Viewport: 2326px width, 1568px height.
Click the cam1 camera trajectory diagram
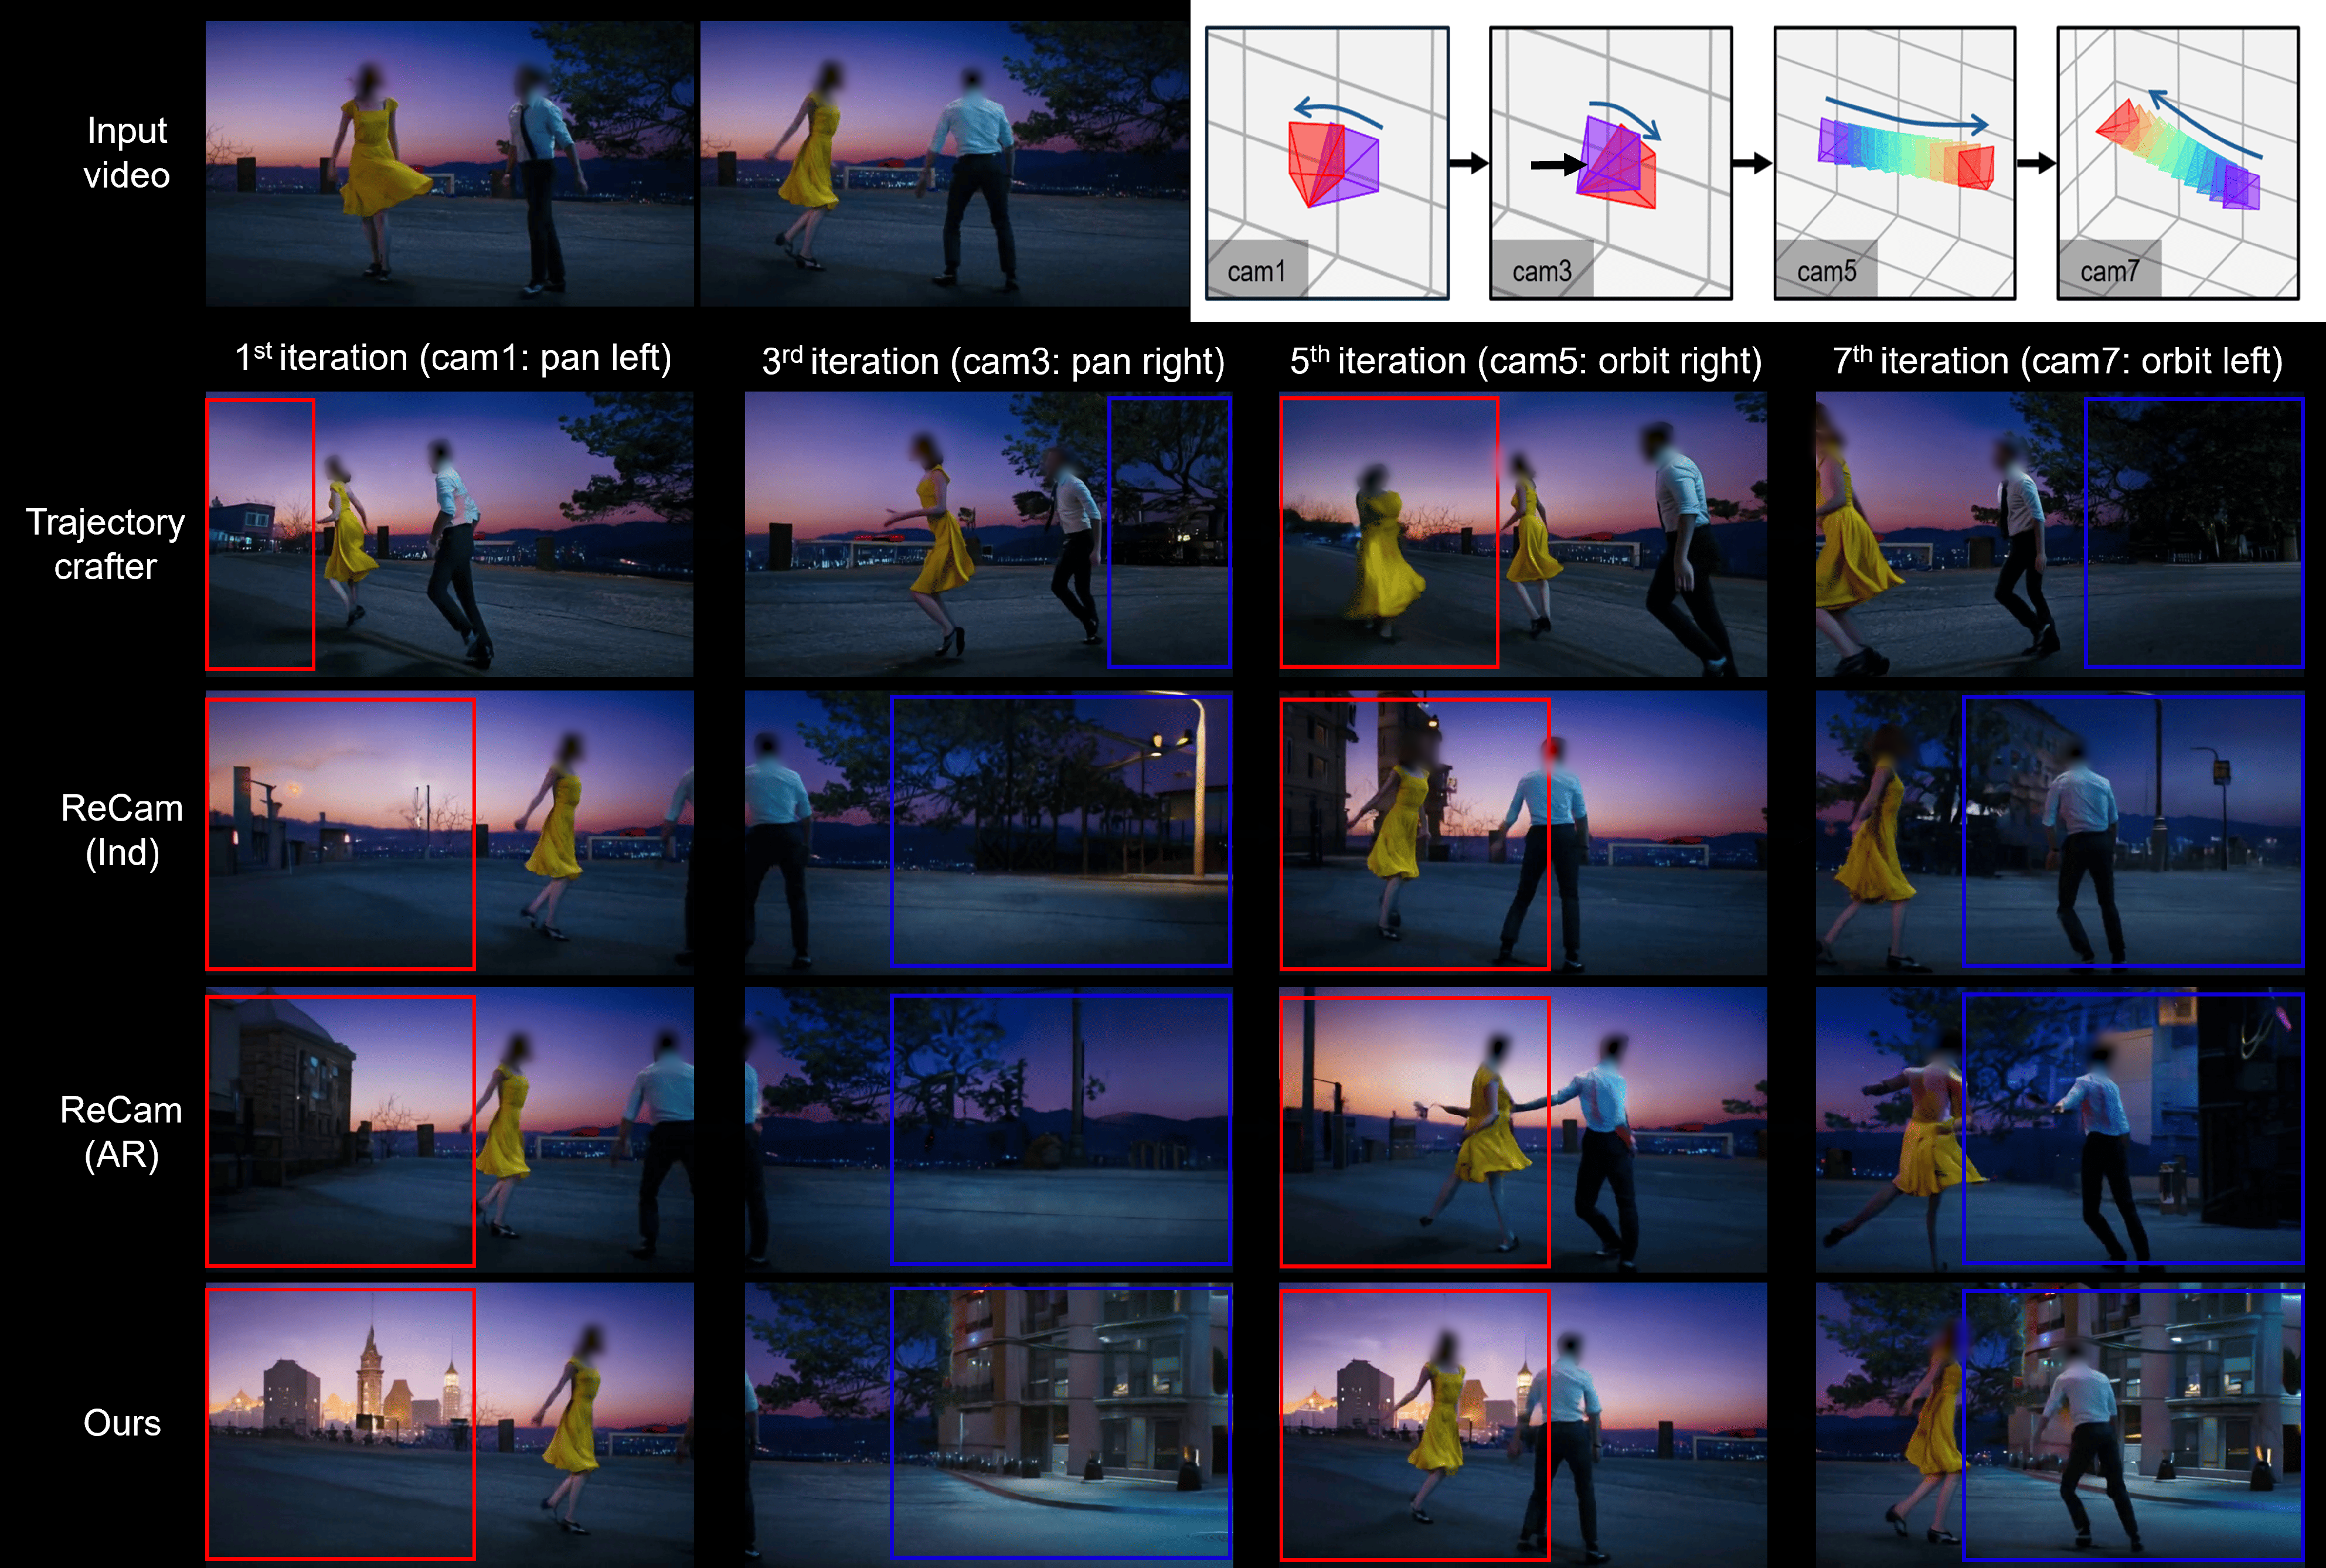click(x=1326, y=163)
